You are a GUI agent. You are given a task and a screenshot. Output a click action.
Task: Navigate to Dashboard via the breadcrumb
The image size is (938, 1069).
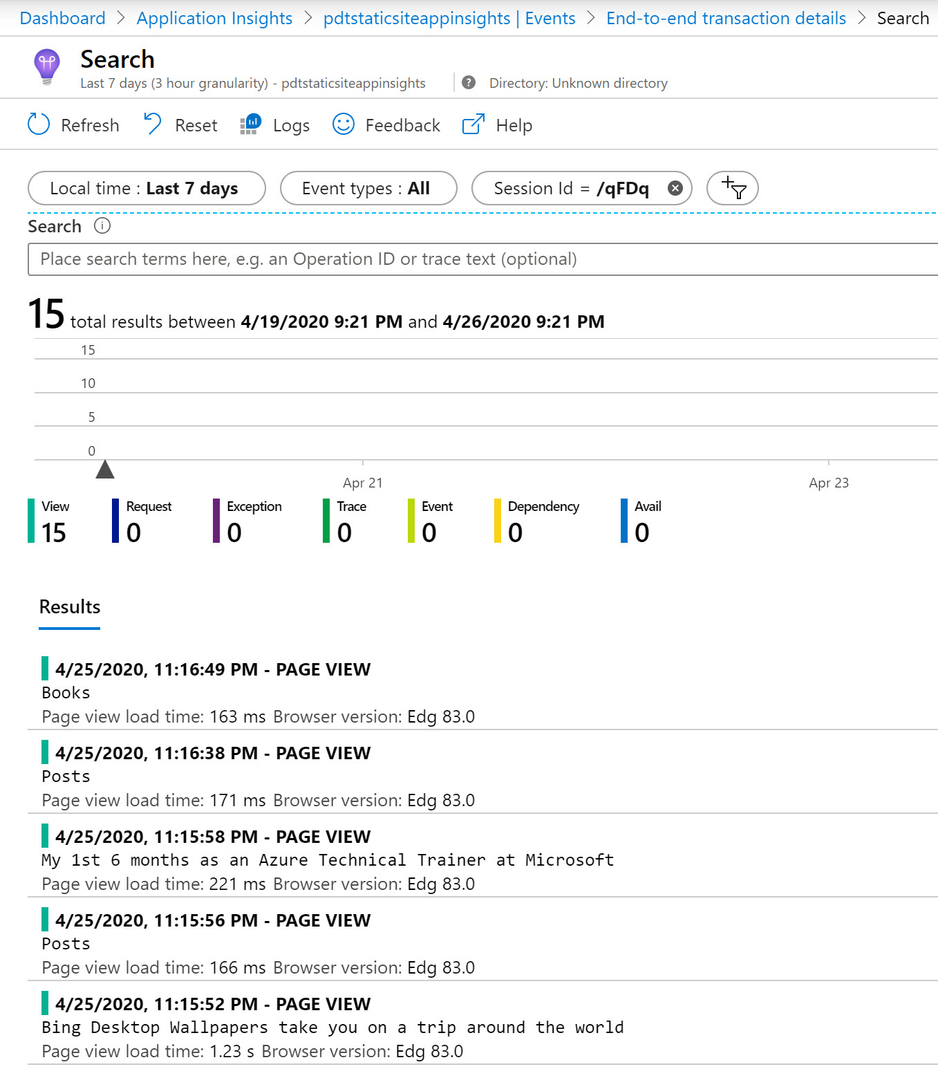(62, 18)
